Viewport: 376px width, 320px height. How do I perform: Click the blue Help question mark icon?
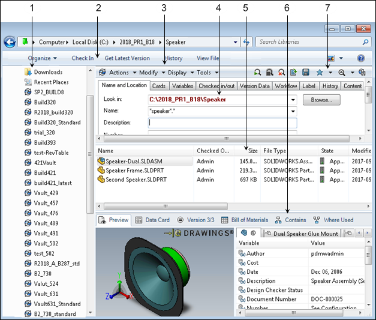361,58
